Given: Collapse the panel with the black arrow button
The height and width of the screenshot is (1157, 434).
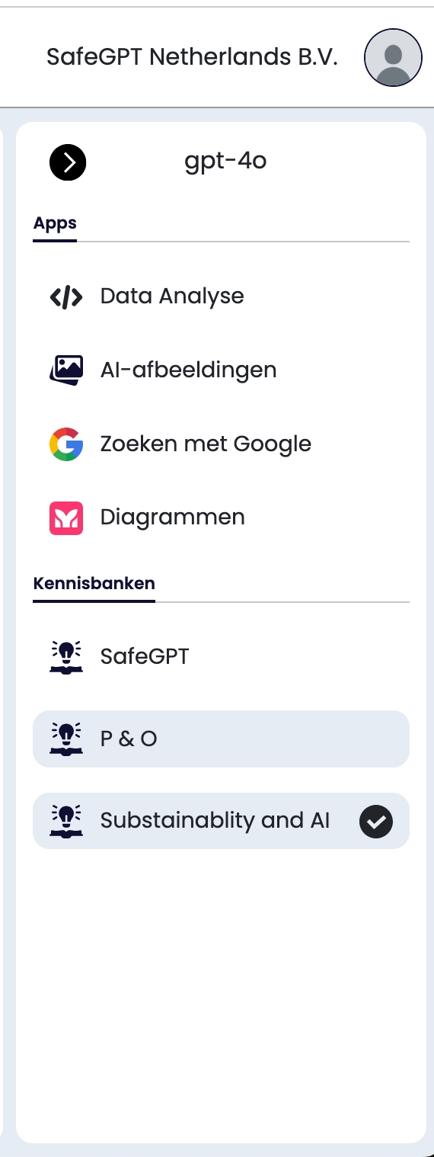Looking at the screenshot, I should point(68,162).
